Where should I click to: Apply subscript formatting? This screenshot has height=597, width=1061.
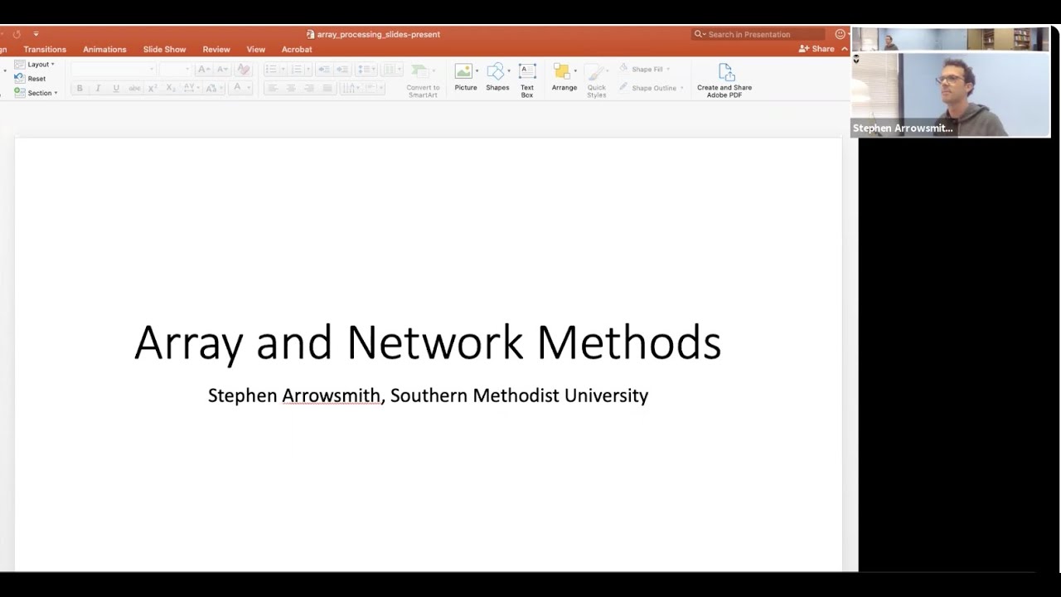pyautogui.click(x=171, y=88)
